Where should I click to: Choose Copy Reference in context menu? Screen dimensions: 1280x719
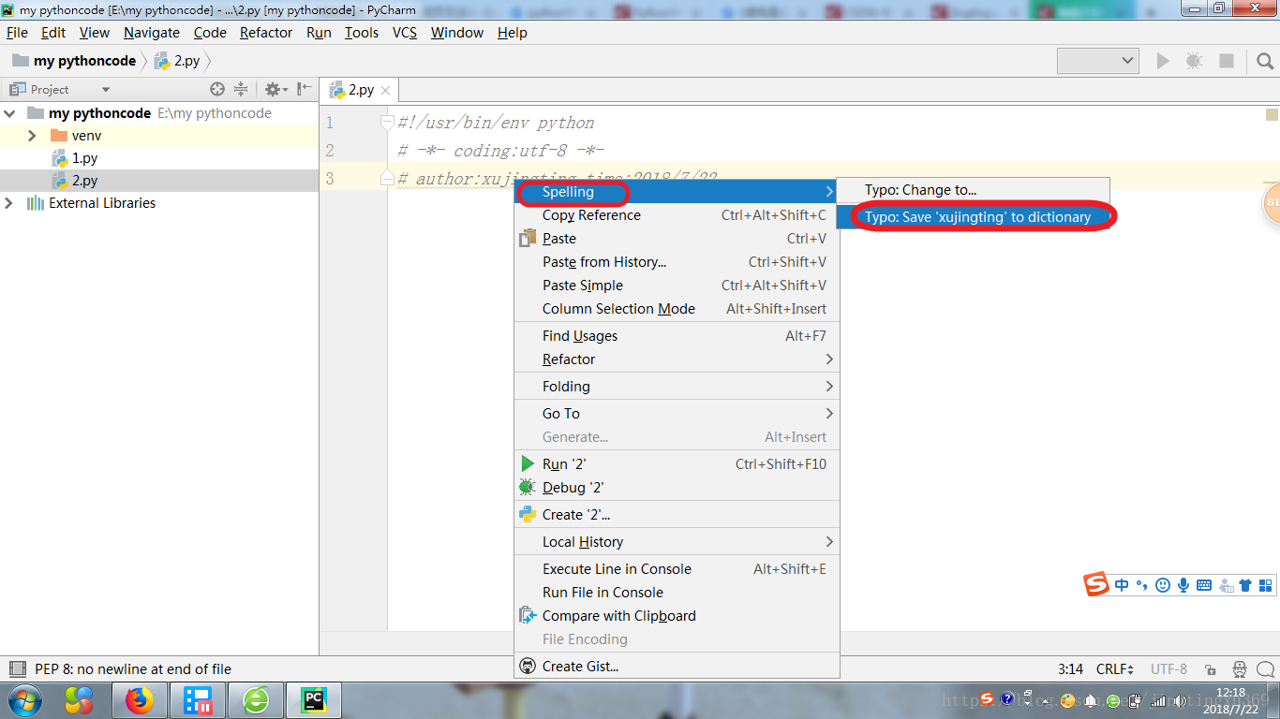(677, 215)
